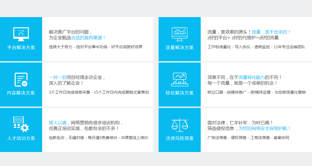Go to the 转化解决方案 tile label
312x166 pixels.
click(180, 93)
